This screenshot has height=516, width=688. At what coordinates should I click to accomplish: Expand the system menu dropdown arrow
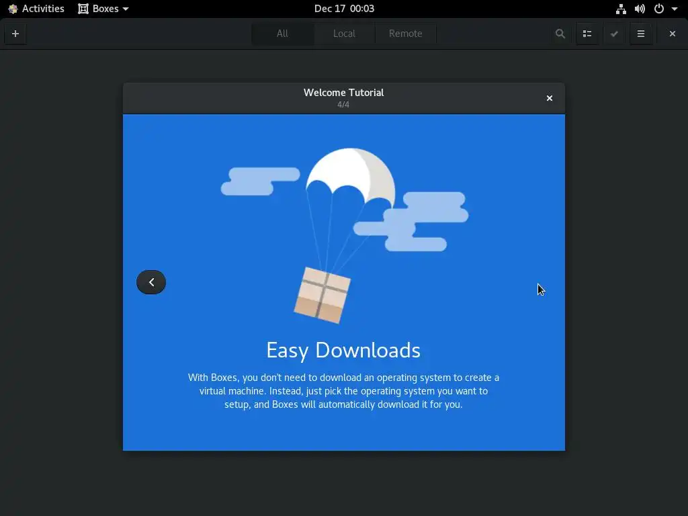[x=675, y=9]
